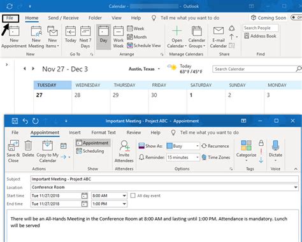Switch to Work Week view
Screen dimensions: 302x242
[119, 37]
